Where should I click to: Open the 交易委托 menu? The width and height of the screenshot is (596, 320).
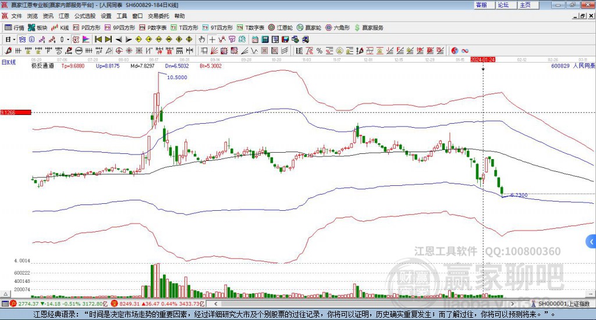[x=158, y=16]
